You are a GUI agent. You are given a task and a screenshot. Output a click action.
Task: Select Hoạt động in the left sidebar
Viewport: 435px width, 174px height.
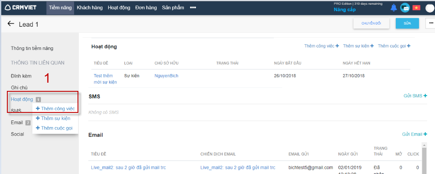point(22,99)
